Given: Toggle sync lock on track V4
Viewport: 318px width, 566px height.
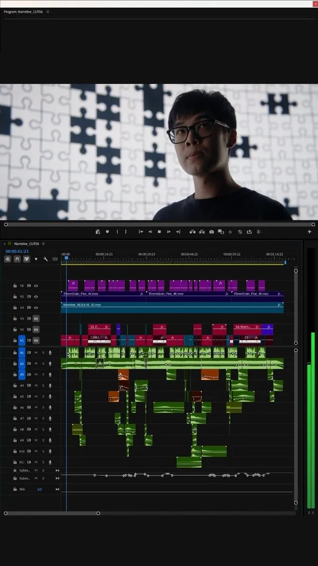Looking at the screenshot, I should click(29, 308).
